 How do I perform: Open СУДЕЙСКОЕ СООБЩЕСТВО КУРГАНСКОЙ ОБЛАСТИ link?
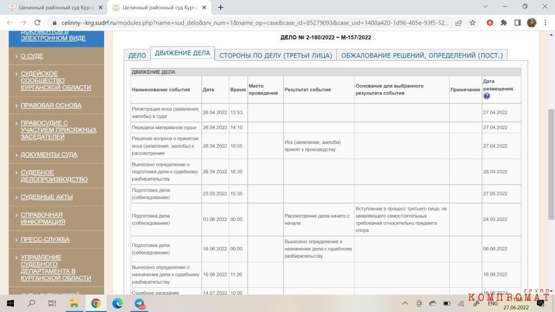pyautogui.click(x=56, y=80)
